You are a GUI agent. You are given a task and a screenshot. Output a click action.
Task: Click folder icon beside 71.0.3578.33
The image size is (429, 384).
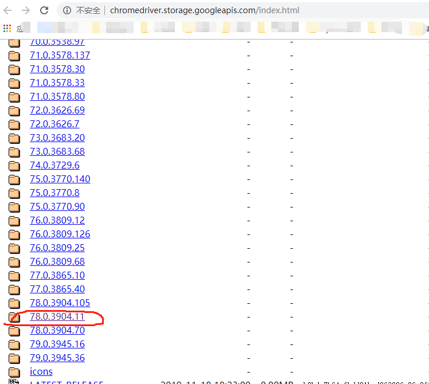(14, 83)
